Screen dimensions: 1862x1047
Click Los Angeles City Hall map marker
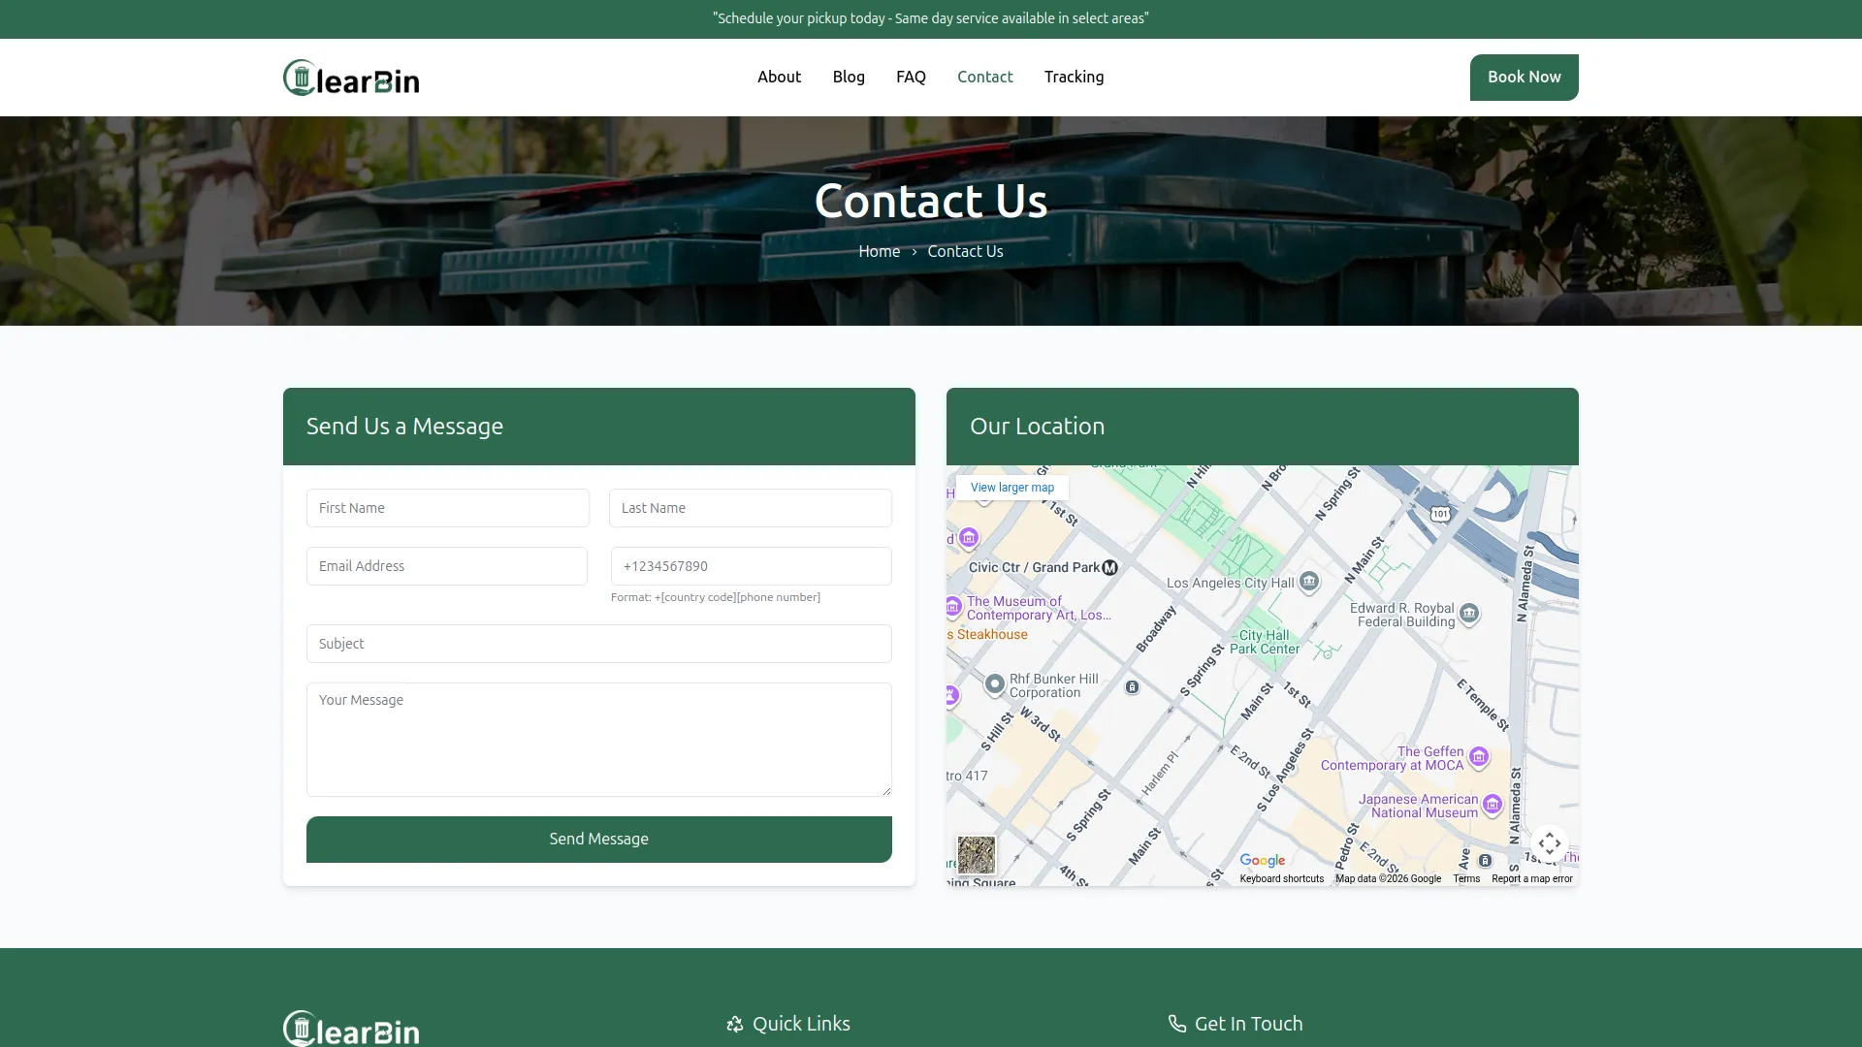1309,581
